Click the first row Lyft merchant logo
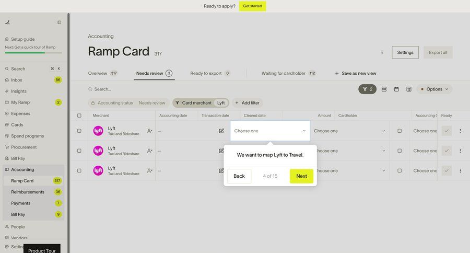 [98, 131]
